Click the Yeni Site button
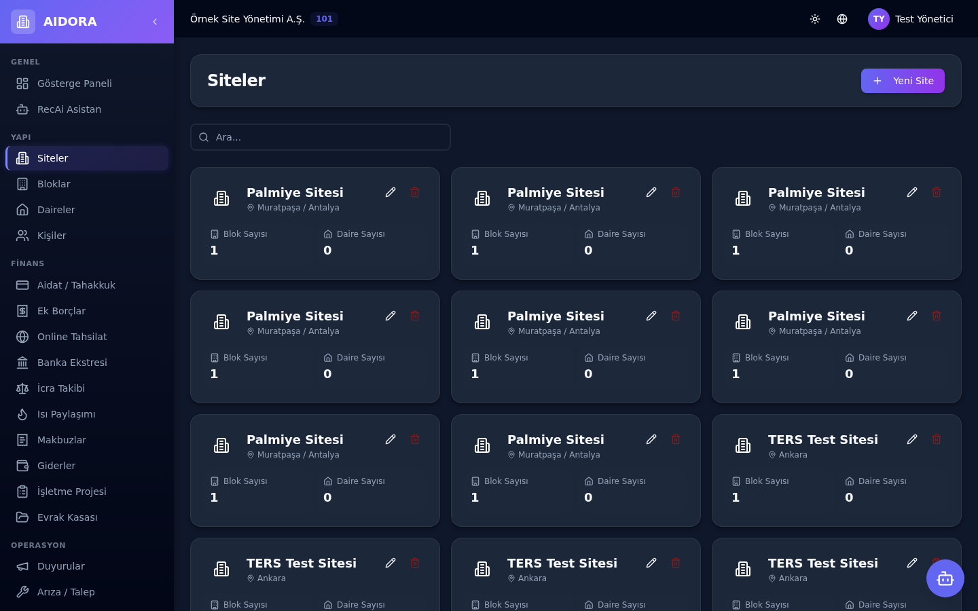This screenshot has height=611, width=978. pyautogui.click(x=903, y=81)
